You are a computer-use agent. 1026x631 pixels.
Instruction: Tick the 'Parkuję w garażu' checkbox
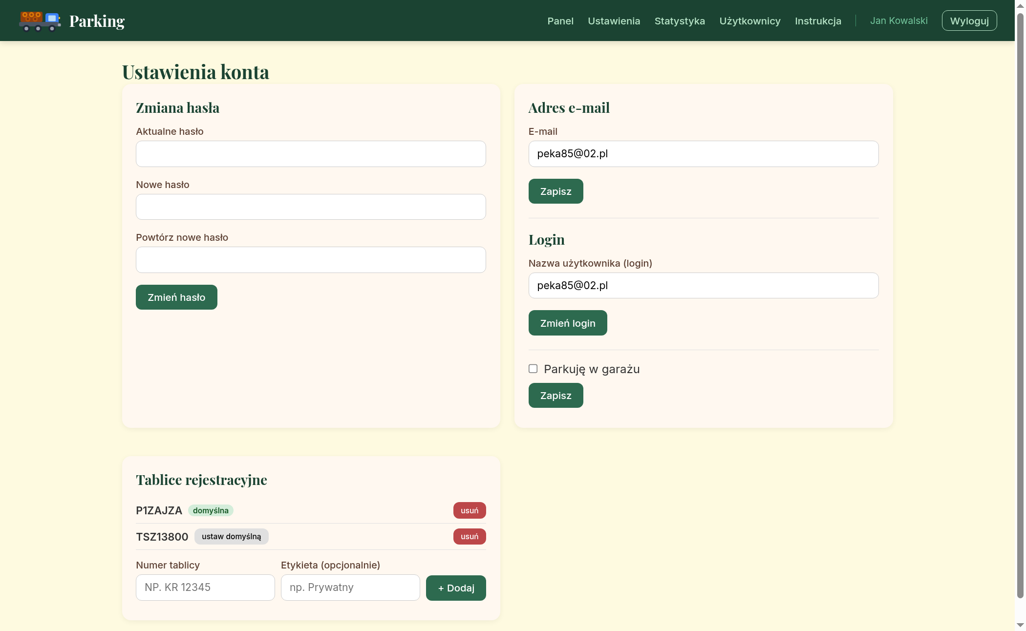click(x=533, y=369)
